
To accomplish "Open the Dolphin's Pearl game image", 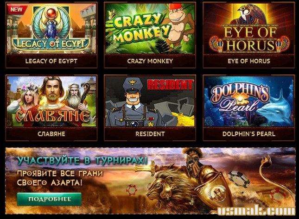I will [249, 101].
